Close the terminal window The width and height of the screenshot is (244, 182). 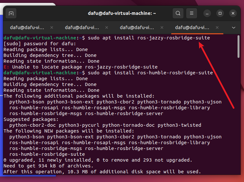(233, 13)
